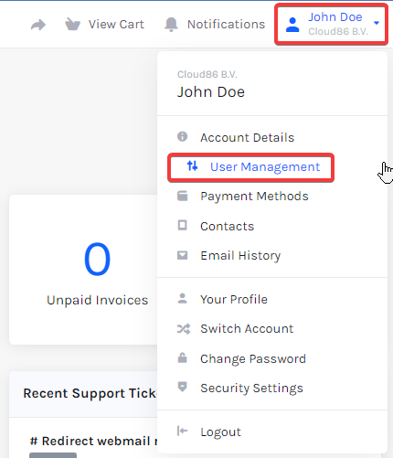Click the Switch Account shuffle icon

(x=184, y=329)
